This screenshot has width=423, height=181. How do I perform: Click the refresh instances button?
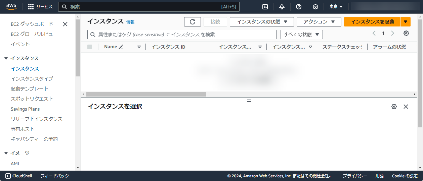pyautogui.click(x=193, y=22)
